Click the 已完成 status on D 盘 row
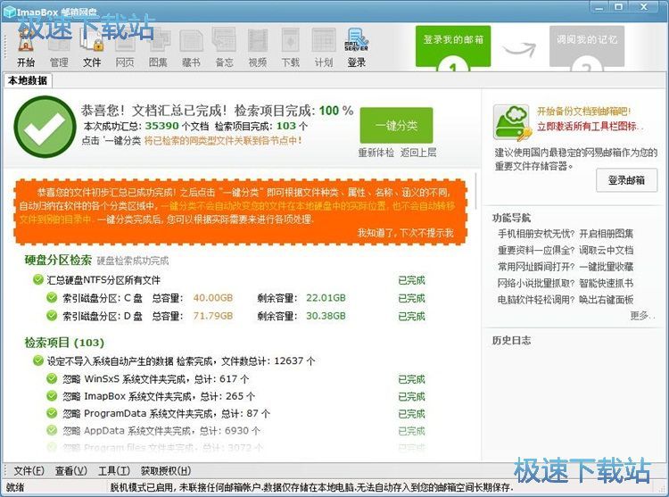This screenshot has width=669, height=497. click(411, 316)
